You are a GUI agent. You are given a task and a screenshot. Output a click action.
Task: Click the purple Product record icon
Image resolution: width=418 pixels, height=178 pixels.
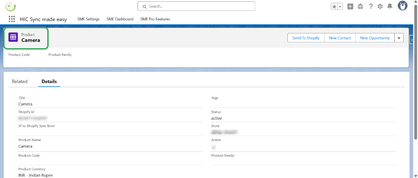coord(13,37)
